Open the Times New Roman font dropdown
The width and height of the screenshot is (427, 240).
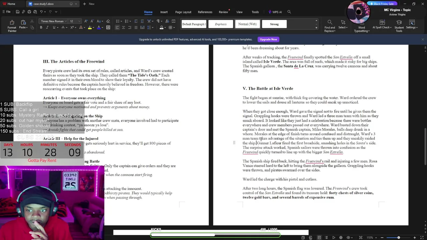pyautogui.click(x=66, y=21)
